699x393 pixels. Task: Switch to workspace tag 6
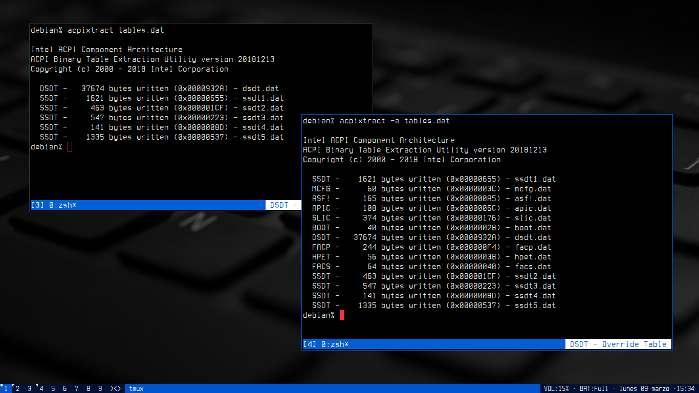pos(64,388)
